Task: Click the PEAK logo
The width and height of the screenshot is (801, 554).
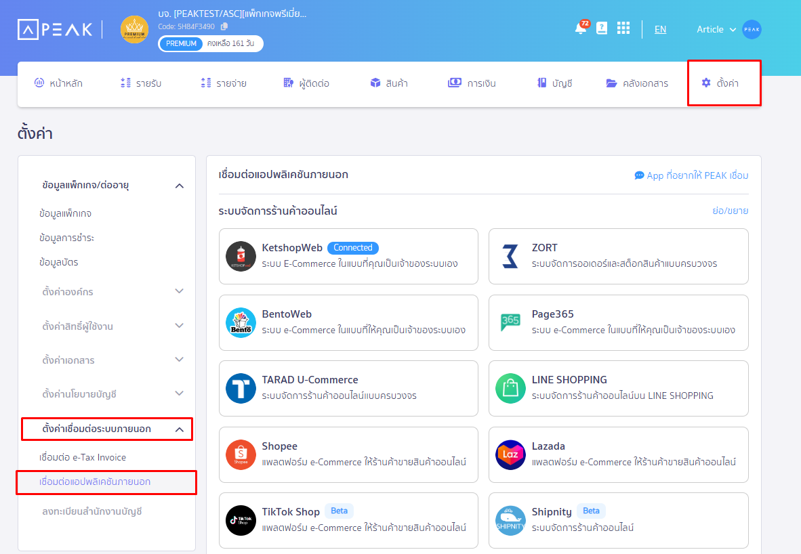Action: click(x=55, y=29)
